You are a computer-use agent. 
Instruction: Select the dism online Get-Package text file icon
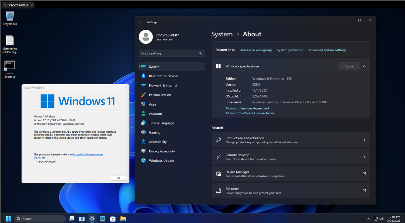click(10, 44)
